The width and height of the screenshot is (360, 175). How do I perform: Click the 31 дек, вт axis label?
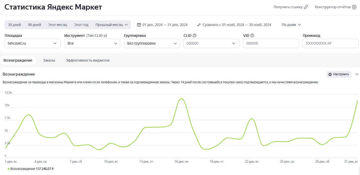click(351, 162)
